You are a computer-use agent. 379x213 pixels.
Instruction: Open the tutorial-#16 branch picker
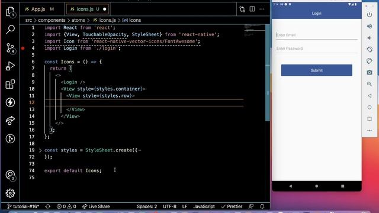click(x=23, y=206)
